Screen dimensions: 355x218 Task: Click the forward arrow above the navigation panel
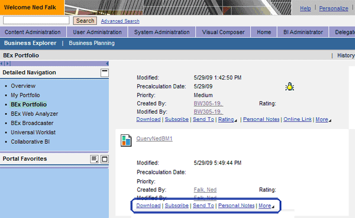click(8, 64)
